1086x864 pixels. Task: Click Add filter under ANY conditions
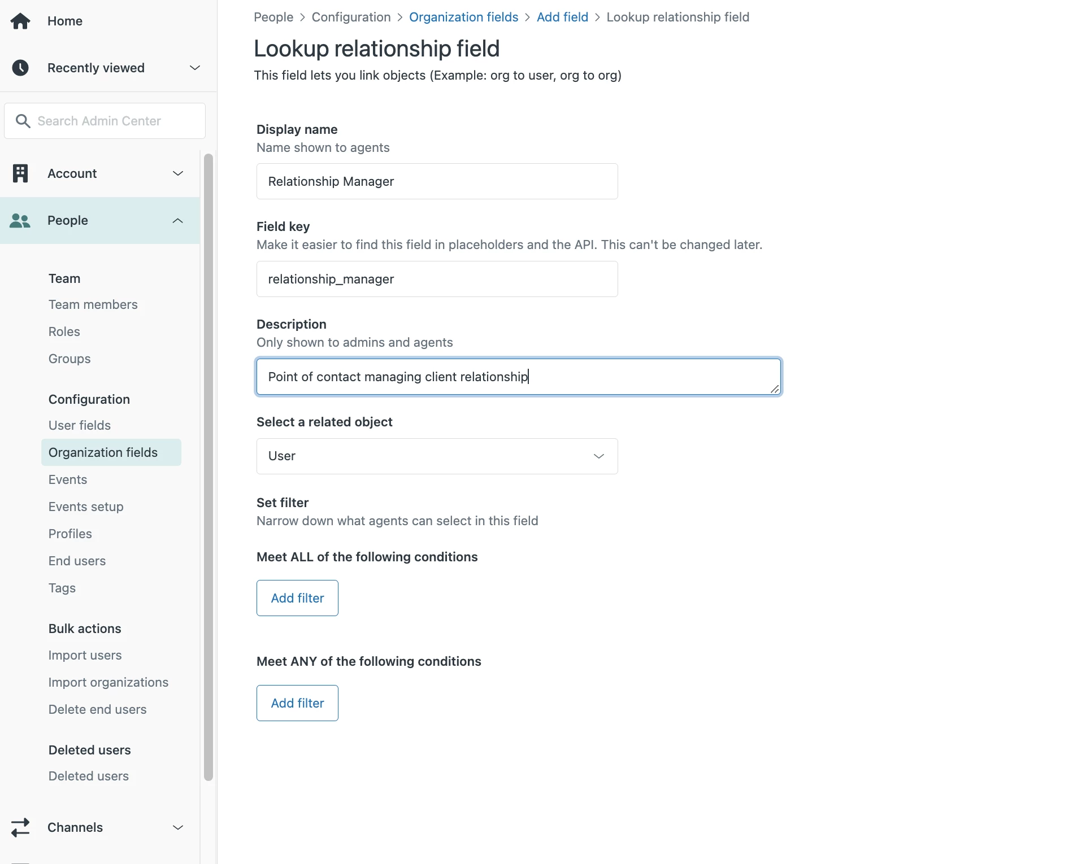coord(297,703)
